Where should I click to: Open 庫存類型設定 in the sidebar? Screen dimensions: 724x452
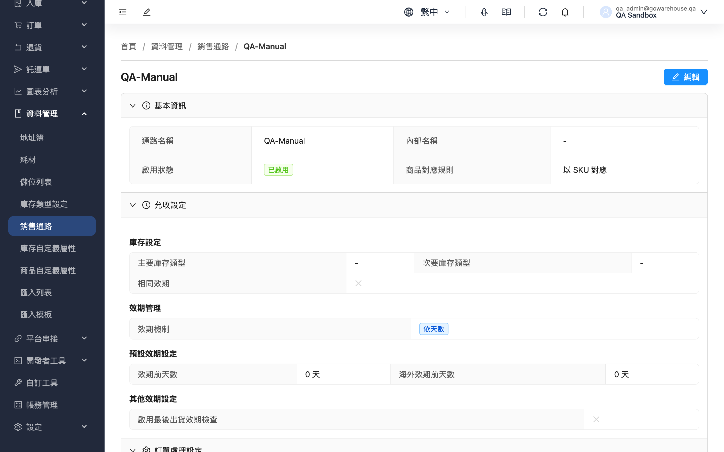click(x=52, y=204)
